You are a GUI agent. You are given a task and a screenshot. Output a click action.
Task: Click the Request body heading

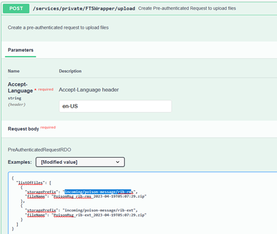pyautogui.click(x=23, y=129)
